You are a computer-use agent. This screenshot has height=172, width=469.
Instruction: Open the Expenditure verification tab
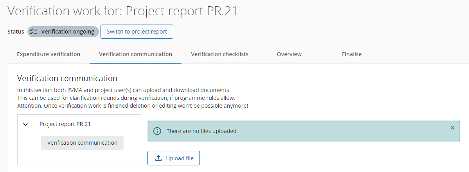pos(49,54)
